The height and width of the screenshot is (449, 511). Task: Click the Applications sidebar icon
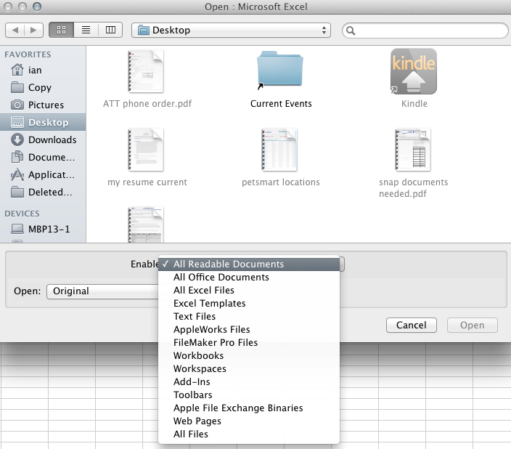pyautogui.click(x=17, y=174)
